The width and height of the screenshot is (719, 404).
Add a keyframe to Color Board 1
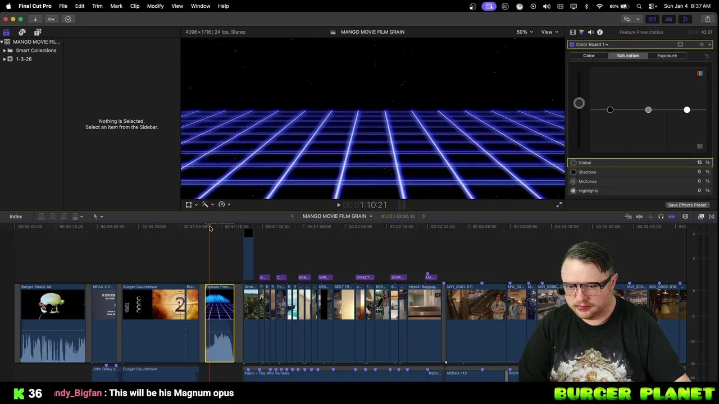pos(702,44)
